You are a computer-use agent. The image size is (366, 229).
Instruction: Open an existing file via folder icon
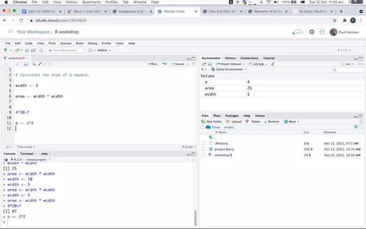(17, 50)
